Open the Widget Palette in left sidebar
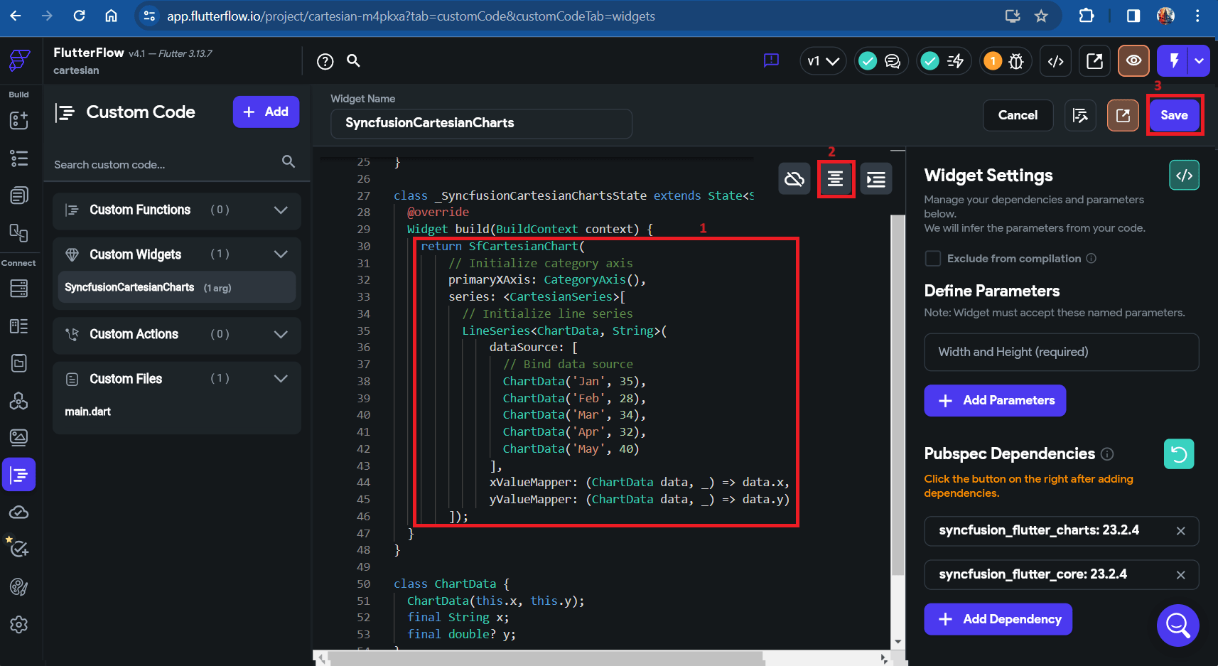The height and width of the screenshot is (666, 1218). pyautogui.click(x=19, y=120)
